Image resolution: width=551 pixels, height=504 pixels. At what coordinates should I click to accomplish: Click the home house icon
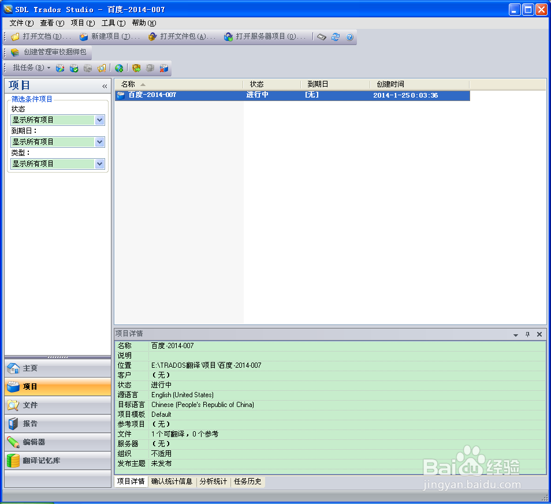(13, 368)
